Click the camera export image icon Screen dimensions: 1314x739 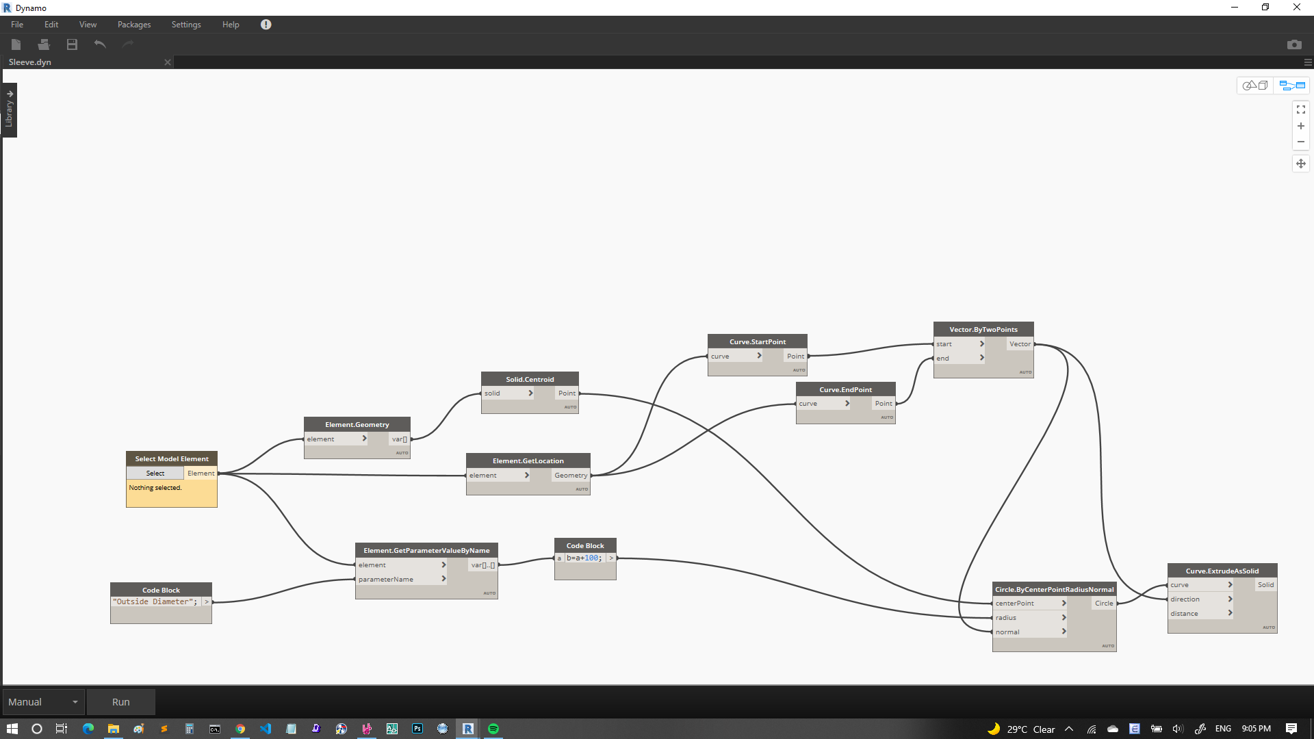(x=1293, y=44)
